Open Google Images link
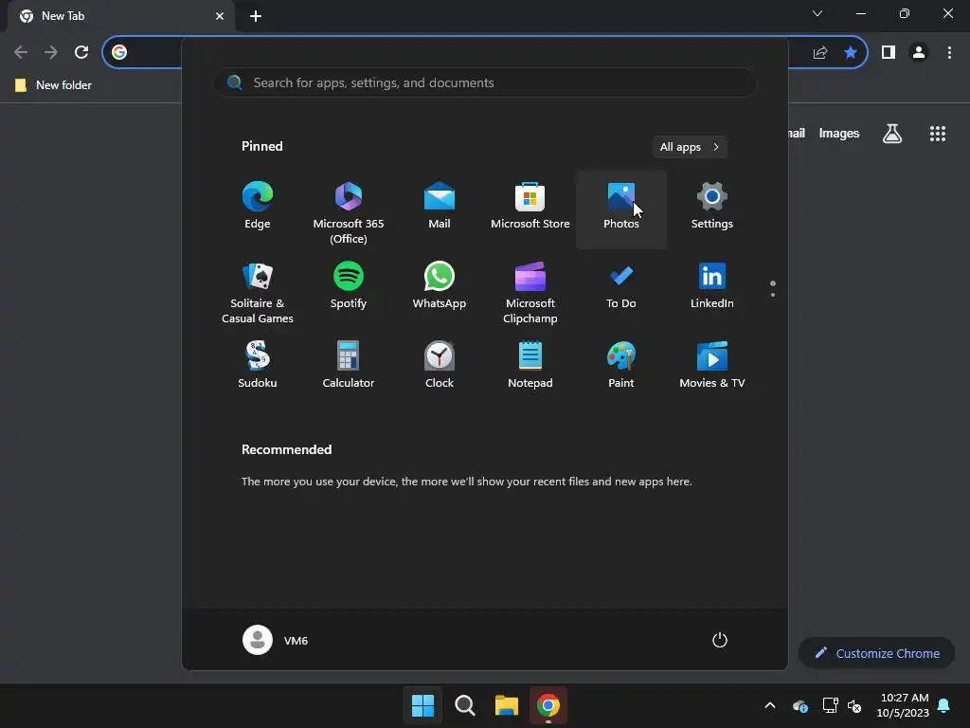Screen dimensions: 970x728 pos(839,133)
